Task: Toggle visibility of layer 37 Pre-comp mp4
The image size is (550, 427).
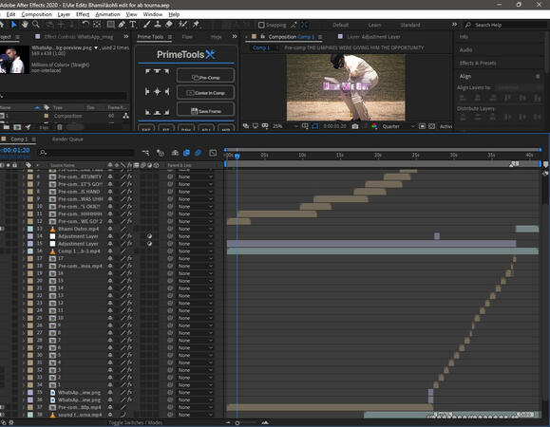Action: pyautogui.click(x=2, y=407)
